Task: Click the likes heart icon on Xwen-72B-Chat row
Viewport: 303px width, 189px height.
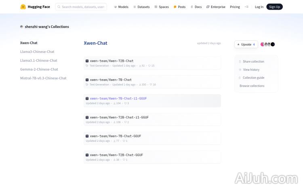Action: tap(149, 66)
